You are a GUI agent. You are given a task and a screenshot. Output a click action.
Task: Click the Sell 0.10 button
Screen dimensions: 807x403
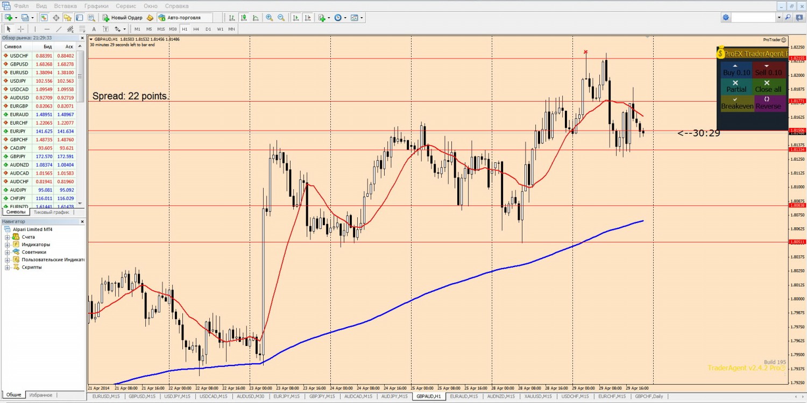click(768, 69)
